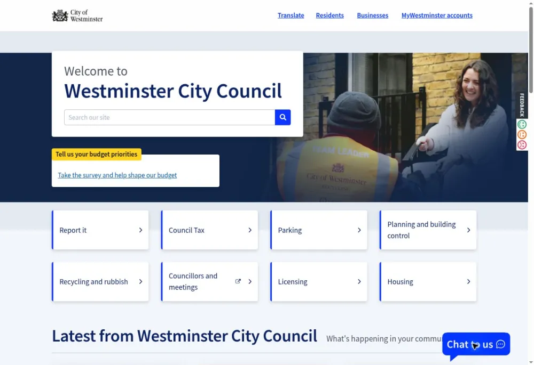Open the Parking page
The image size is (534, 365).
pos(319,230)
